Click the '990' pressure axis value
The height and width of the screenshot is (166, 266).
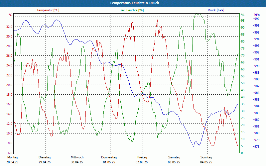(x=257, y=66)
